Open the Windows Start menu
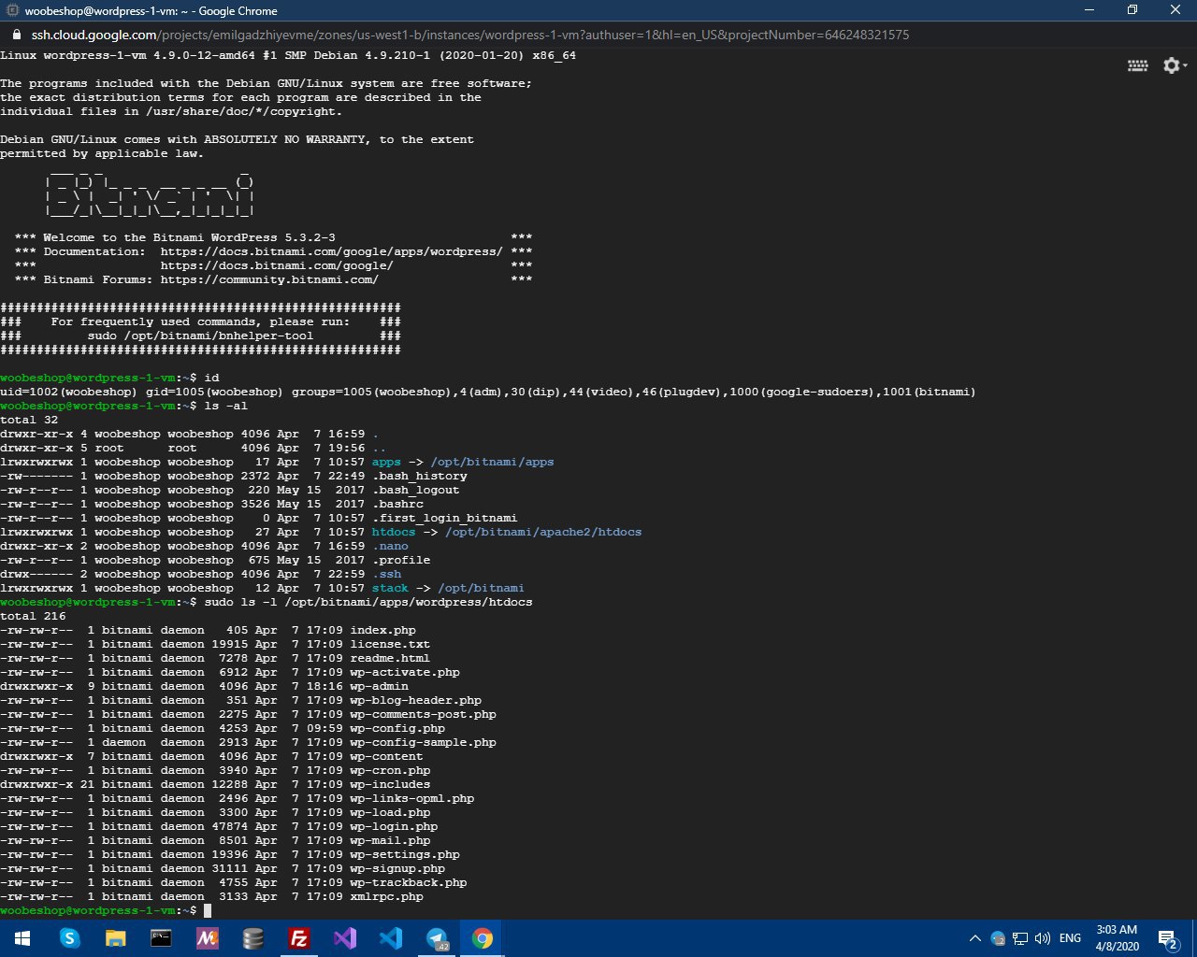The width and height of the screenshot is (1197, 957). pos(22,938)
